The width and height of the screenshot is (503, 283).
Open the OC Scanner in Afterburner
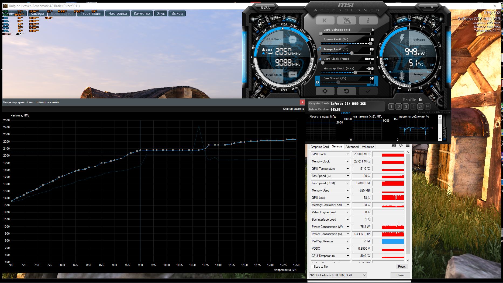point(265,7)
